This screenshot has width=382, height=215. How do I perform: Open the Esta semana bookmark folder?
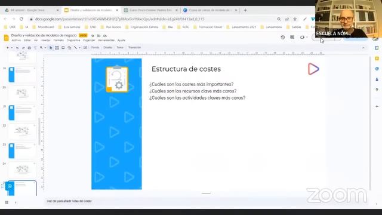click(x=69, y=27)
